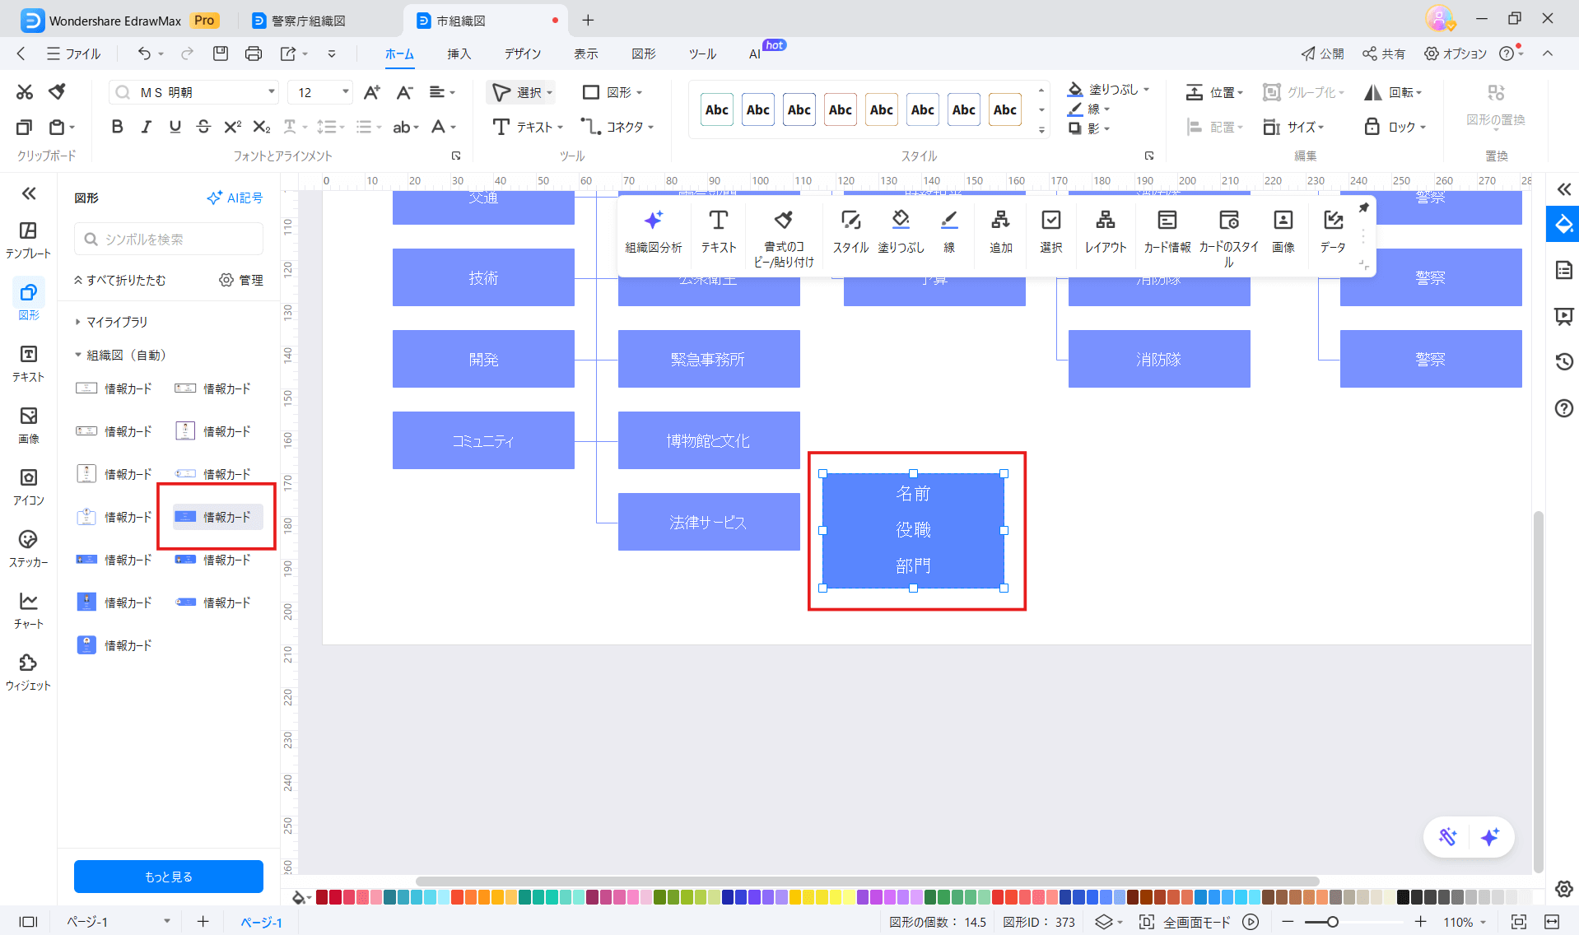Toggle italic formatting

[x=146, y=127]
